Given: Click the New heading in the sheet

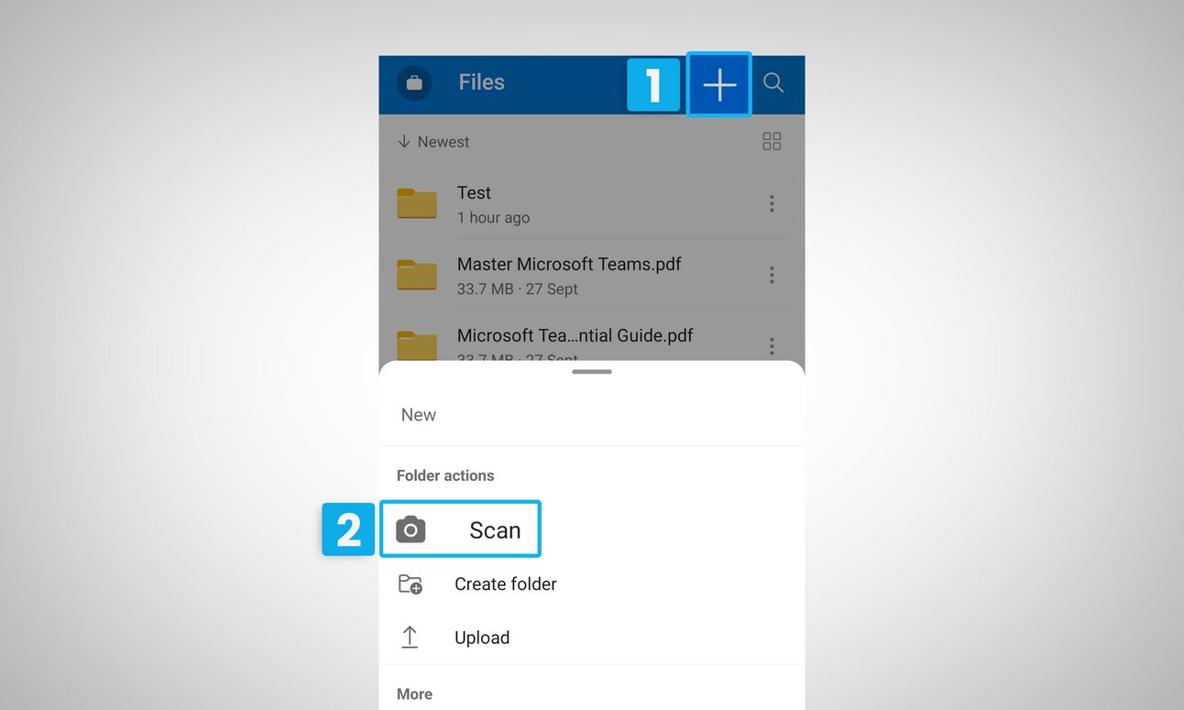Looking at the screenshot, I should pos(419,415).
